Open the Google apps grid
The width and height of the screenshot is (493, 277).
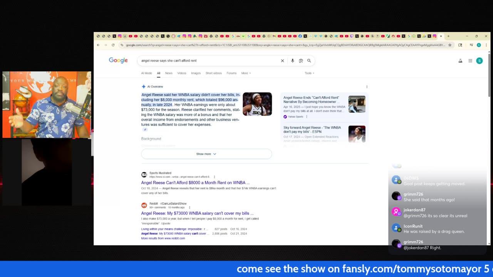click(470, 61)
